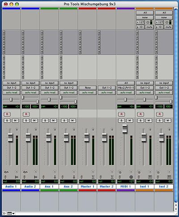Image resolution: width=179 pixels, height=217 pixels.
Task: Click the keyboard icon on Inst 2
Action: (x=169, y=177)
